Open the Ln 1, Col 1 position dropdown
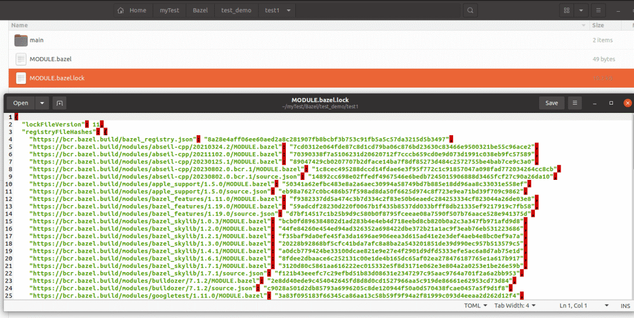 click(584, 306)
